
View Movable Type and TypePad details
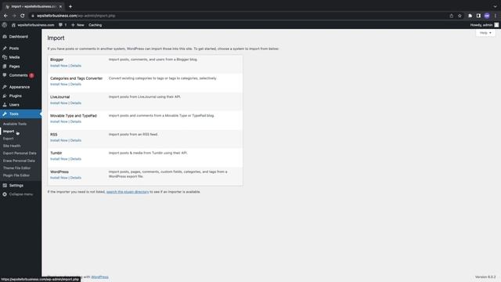tap(76, 121)
